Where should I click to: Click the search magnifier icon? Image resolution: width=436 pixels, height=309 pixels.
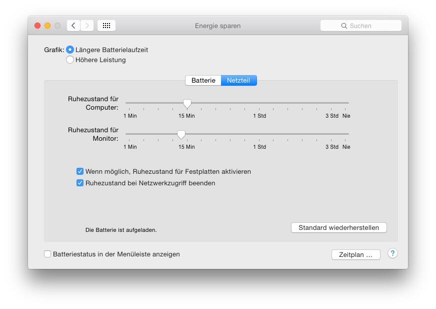coord(344,26)
